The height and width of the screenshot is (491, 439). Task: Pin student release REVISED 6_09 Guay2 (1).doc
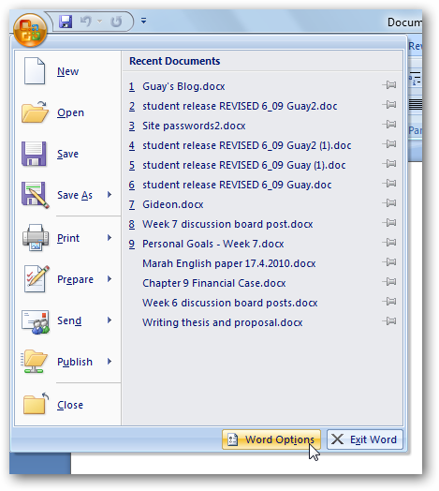(389, 144)
